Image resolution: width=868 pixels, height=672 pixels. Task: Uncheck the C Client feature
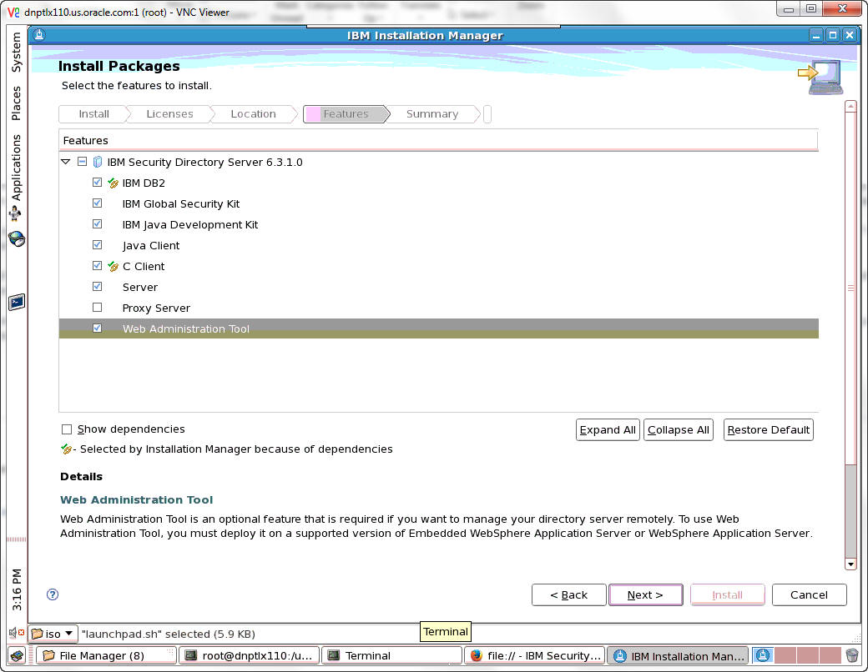98,265
